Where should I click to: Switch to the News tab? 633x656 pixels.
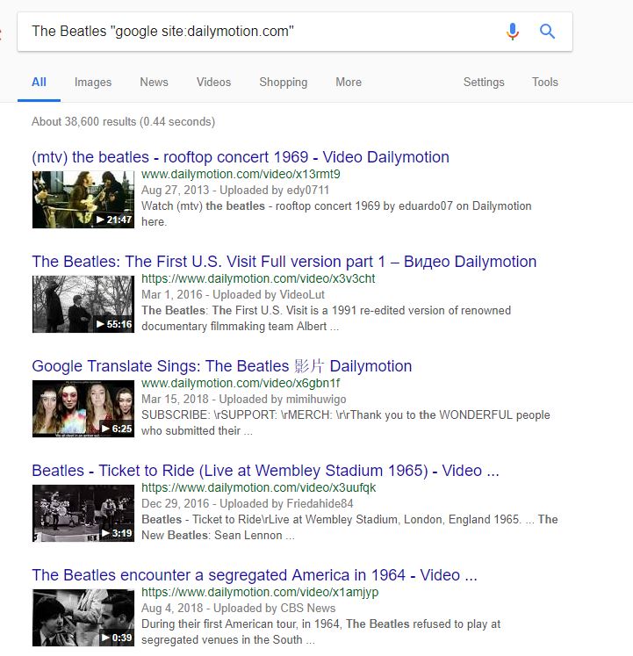154,82
